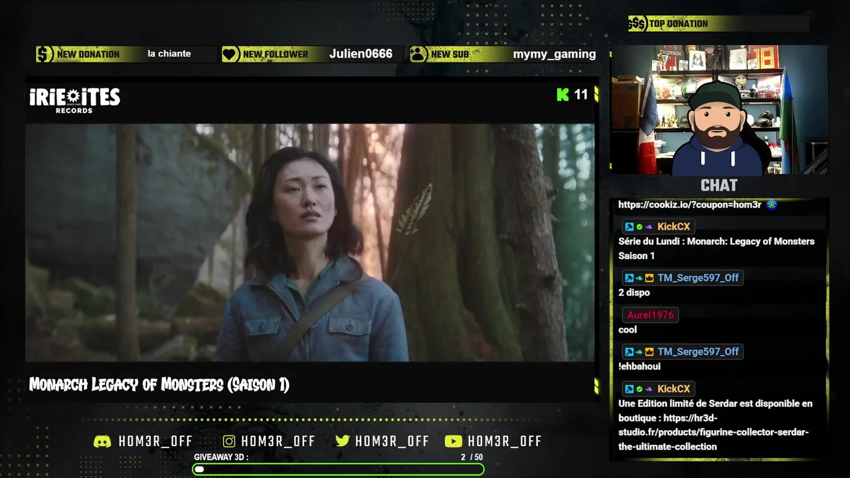Image resolution: width=850 pixels, height=478 pixels.
Task: Open the cookiz.io coupon link in chat
Action: 690,204
